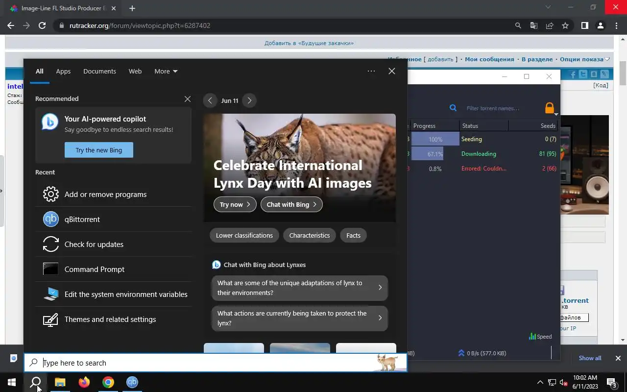Expand first Bing lynx adaptations question

pyautogui.click(x=300, y=288)
